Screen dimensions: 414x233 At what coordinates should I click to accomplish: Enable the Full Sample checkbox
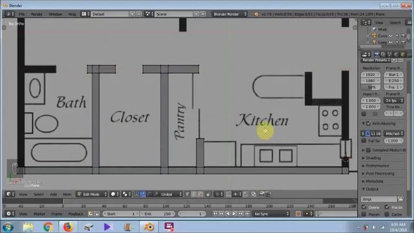coord(364,141)
